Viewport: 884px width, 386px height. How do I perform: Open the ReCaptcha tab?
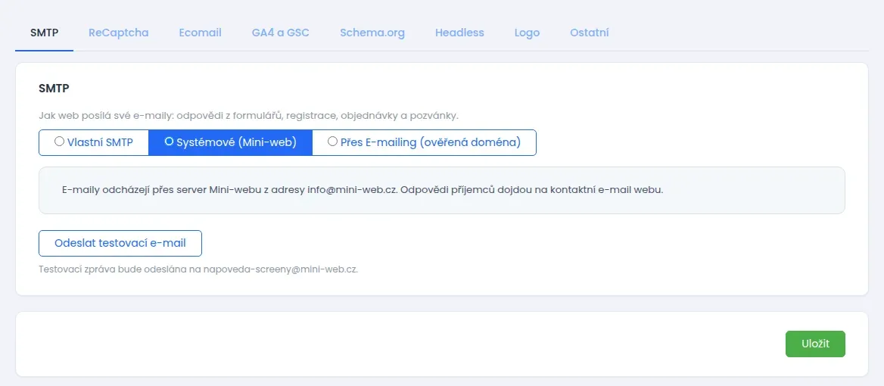[118, 33]
